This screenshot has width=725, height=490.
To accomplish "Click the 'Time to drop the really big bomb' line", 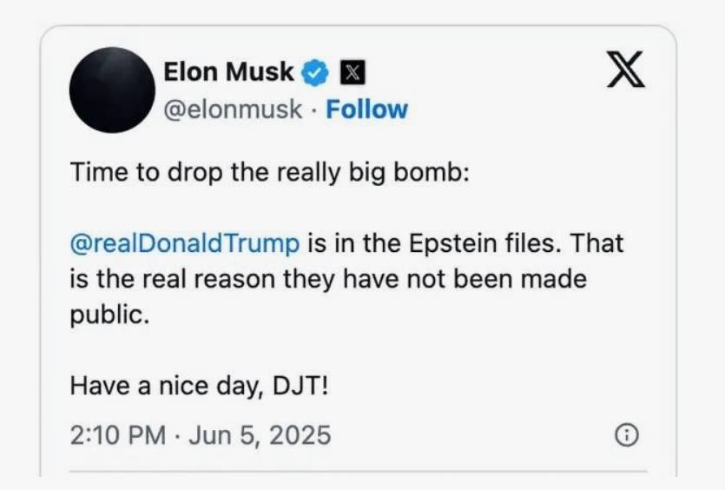I will coord(269,173).
